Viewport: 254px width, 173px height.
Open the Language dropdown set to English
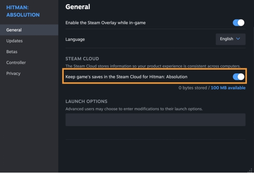pos(230,39)
